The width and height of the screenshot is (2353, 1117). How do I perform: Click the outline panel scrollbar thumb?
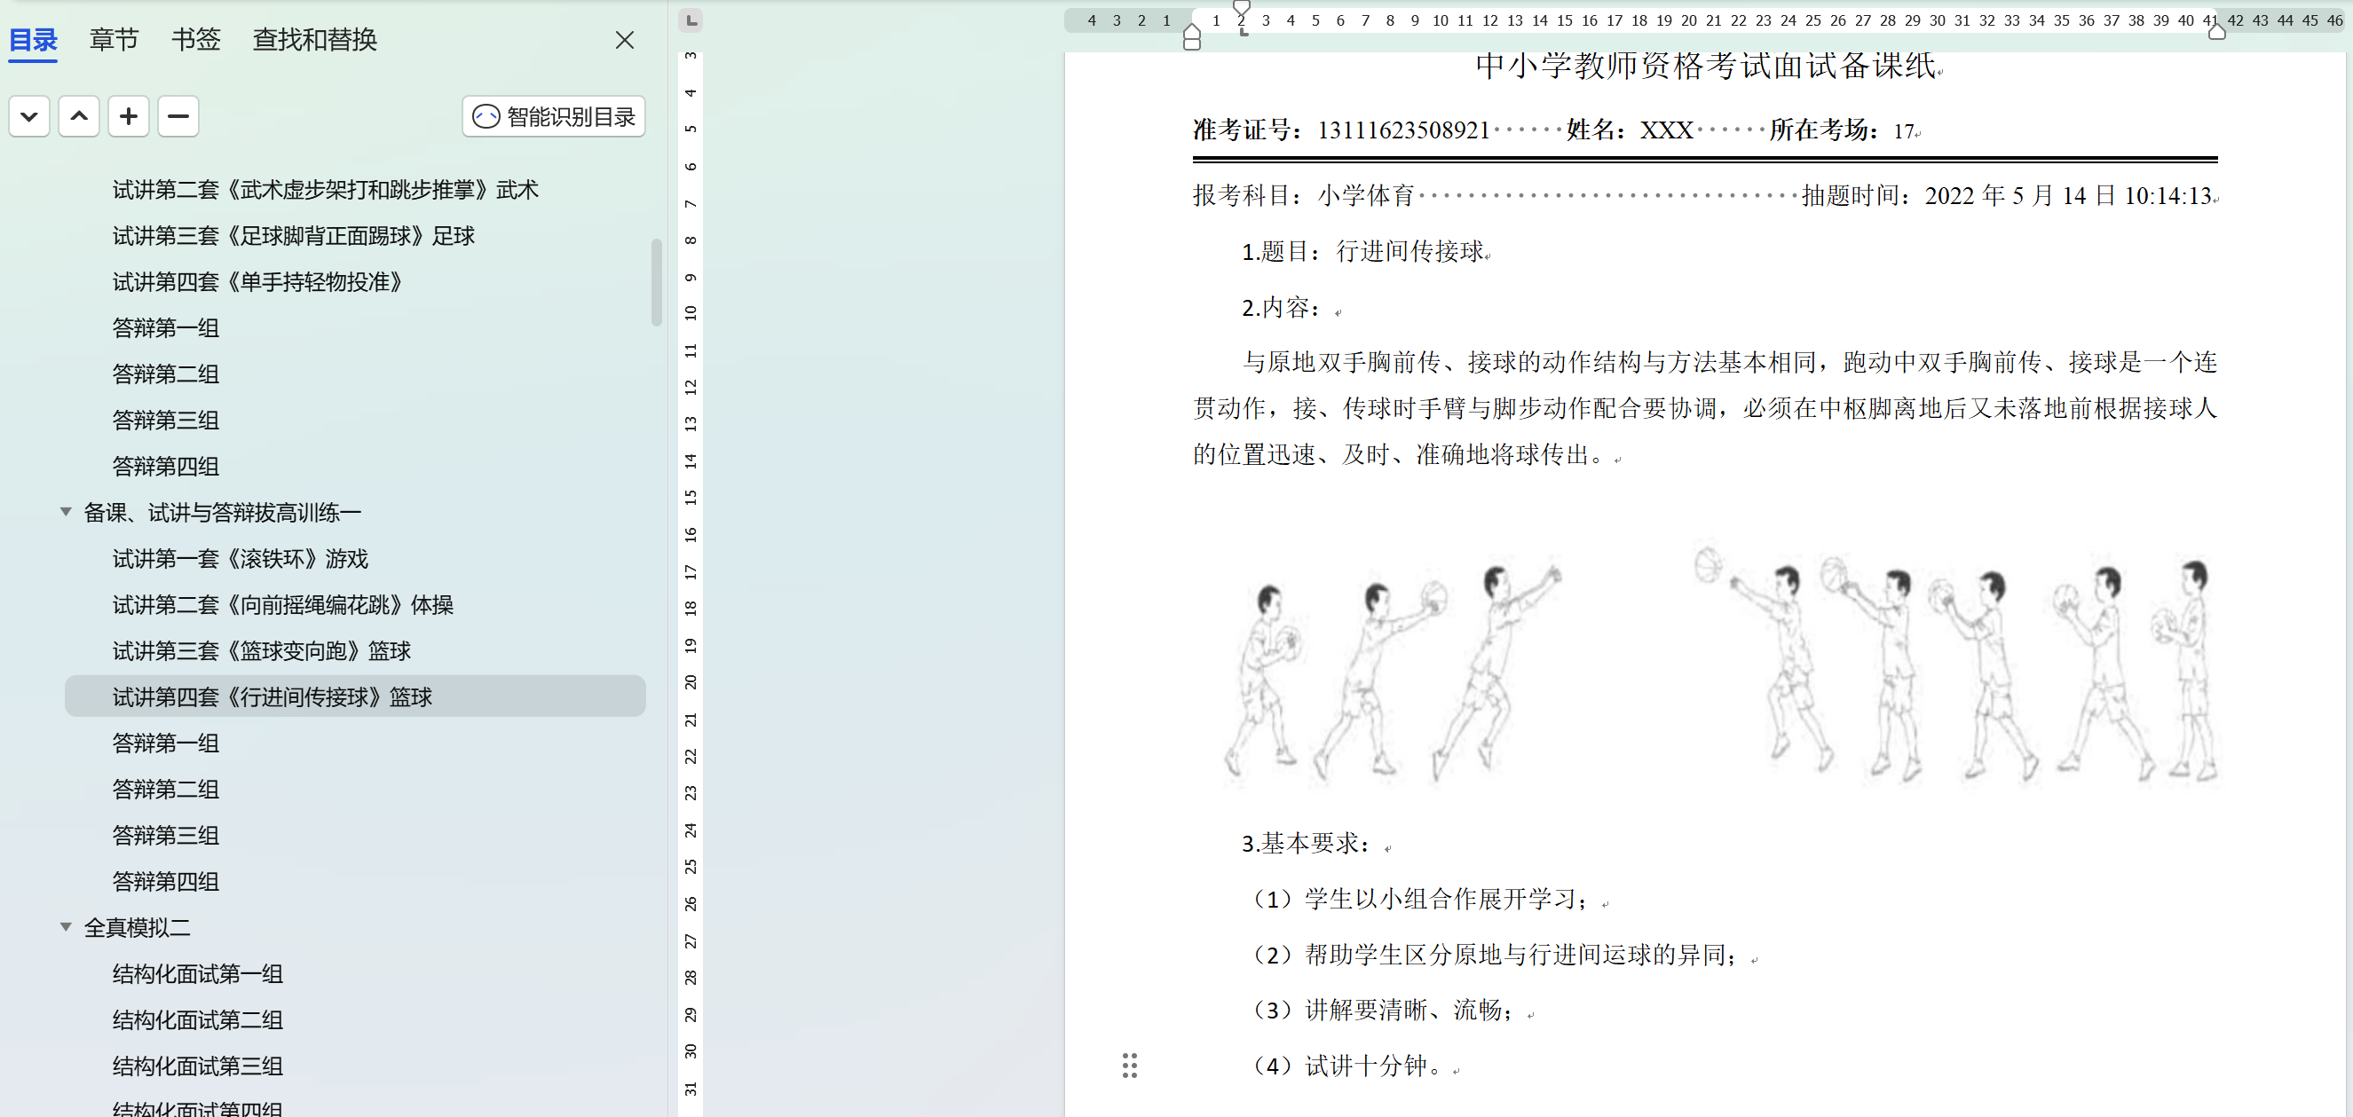656,281
